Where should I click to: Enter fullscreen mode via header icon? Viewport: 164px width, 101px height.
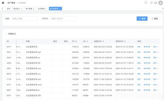point(146,3)
